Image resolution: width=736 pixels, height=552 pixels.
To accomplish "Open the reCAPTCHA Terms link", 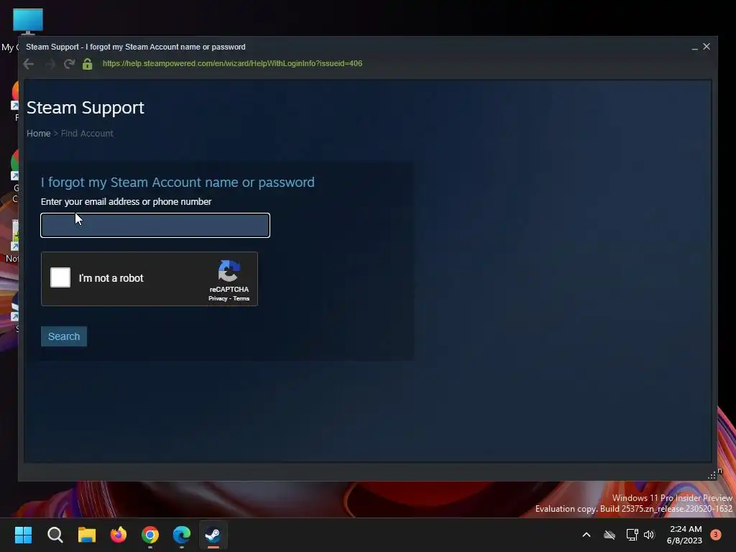I will click(x=241, y=298).
